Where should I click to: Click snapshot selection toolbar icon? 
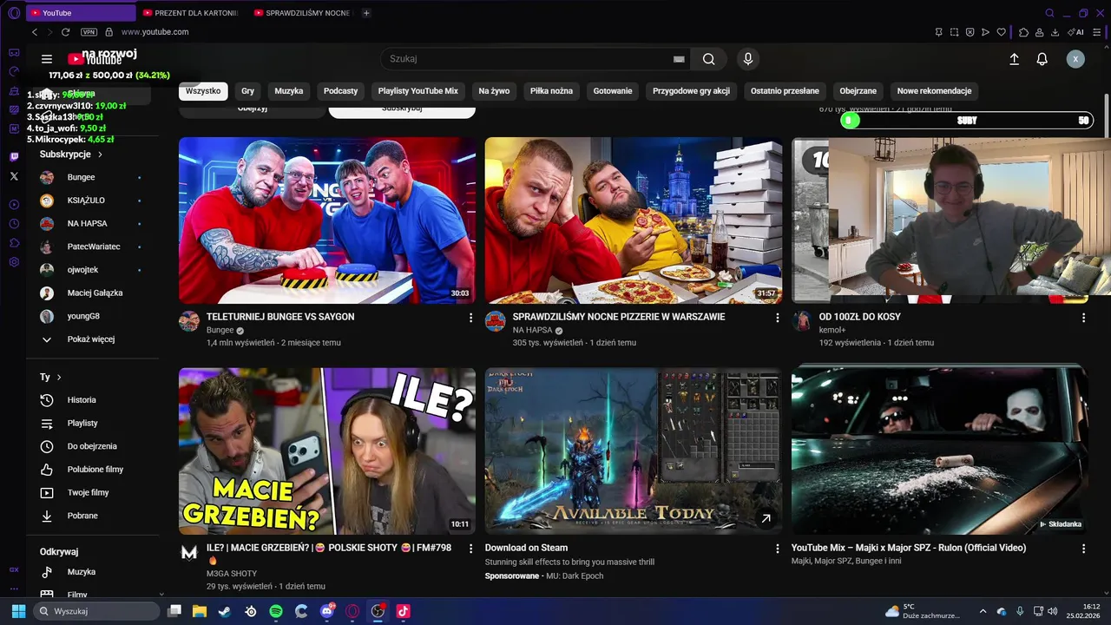click(955, 32)
